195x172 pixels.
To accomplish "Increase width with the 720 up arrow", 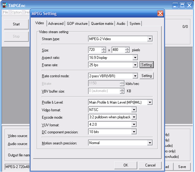I will pyautogui.click(x=104, y=48).
